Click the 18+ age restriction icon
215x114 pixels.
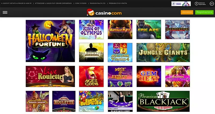coord(212,4)
